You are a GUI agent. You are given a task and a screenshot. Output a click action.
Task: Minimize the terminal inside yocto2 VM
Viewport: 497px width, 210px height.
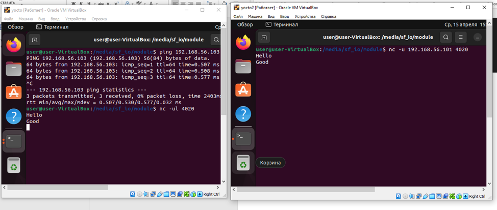click(x=477, y=37)
